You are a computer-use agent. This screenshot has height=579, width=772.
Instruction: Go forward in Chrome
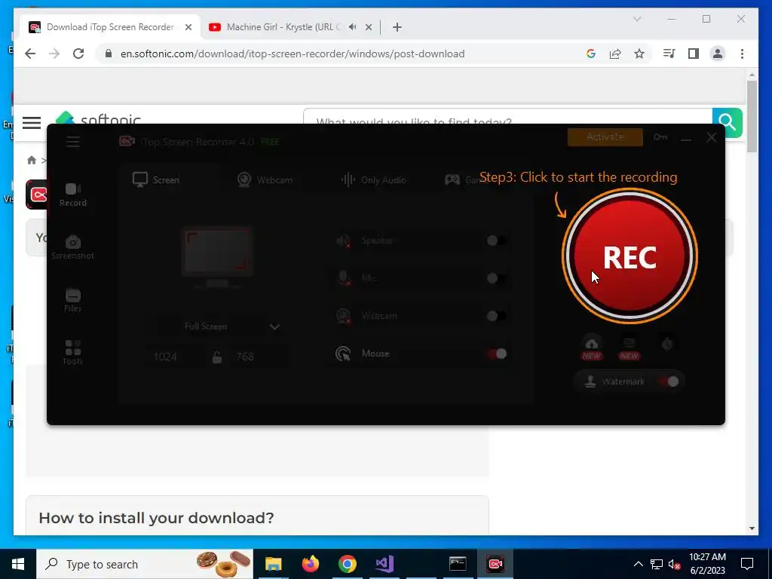click(x=54, y=54)
